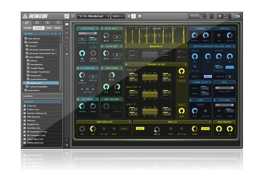Click the structure view icon in vertical toolbar
This screenshot has width=263, height=170.
[x=67, y=28]
